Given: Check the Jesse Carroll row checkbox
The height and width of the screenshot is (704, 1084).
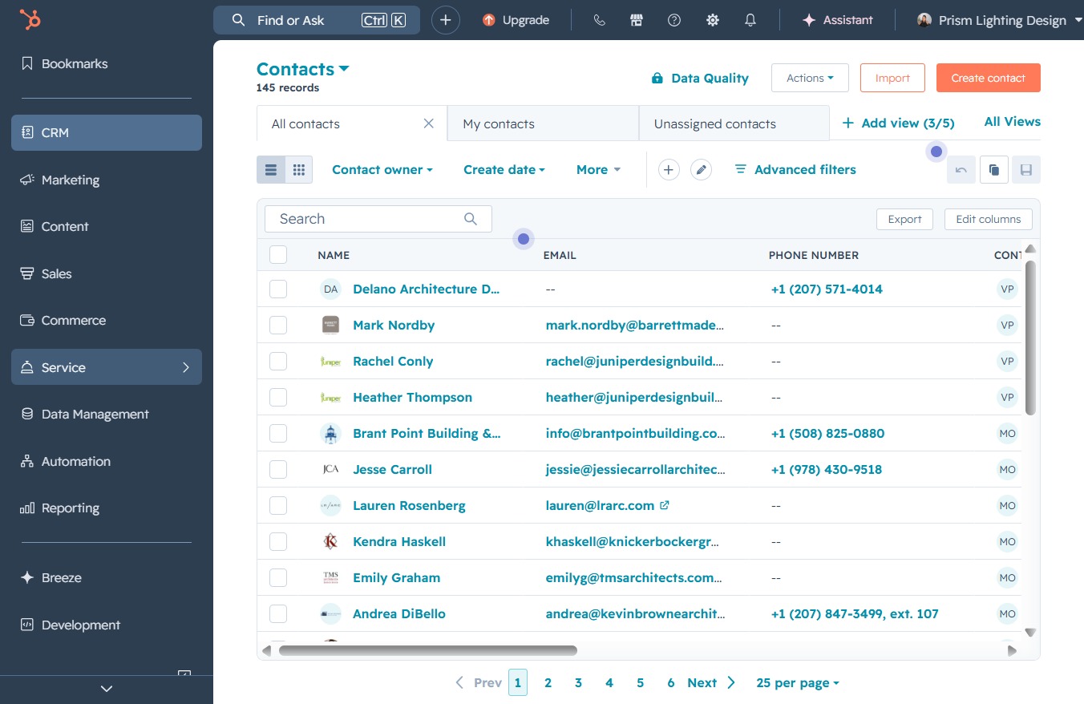Looking at the screenshot, I should pos(278,469).
